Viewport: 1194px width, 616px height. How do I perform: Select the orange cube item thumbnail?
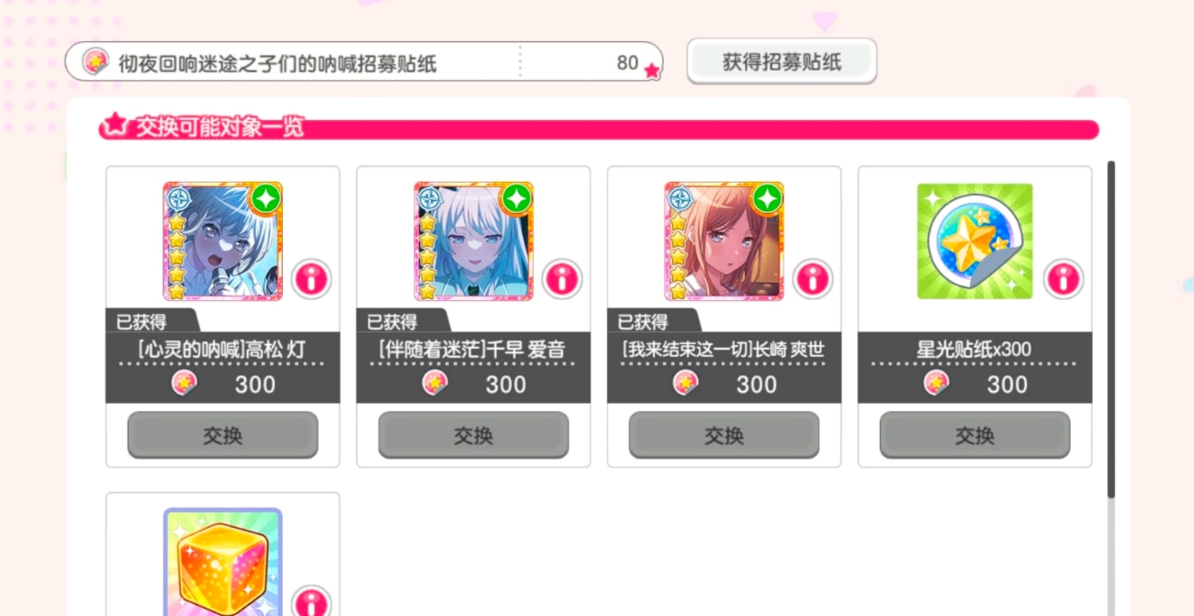(x=222, y=562)
